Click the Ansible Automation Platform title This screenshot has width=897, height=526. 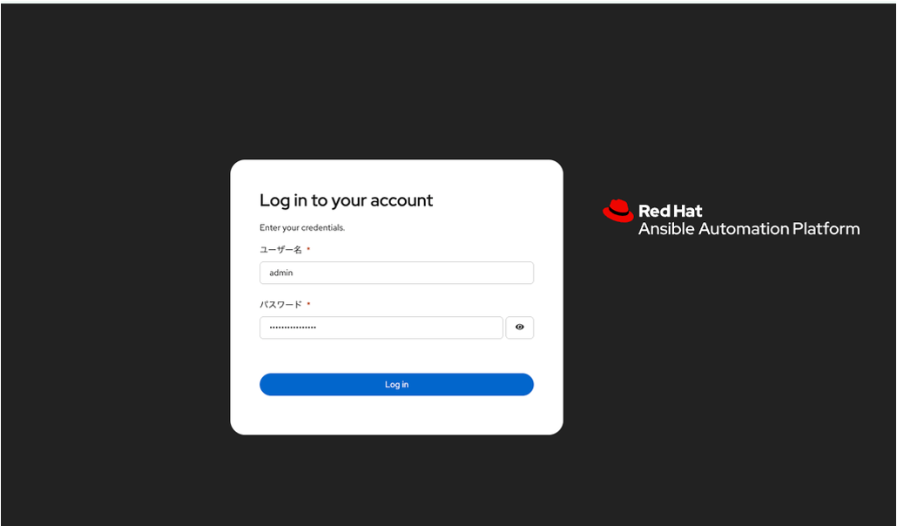(x=749, y=229)
